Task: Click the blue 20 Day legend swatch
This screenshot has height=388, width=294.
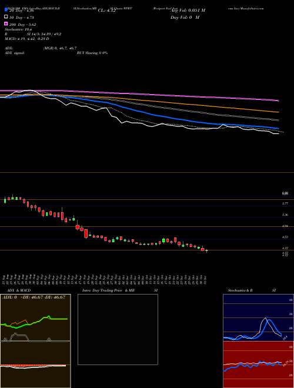Action: [x=6, y=10]
